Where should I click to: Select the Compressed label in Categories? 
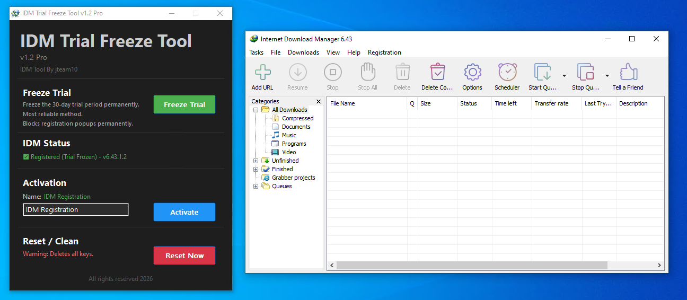[x=297, y=118]
